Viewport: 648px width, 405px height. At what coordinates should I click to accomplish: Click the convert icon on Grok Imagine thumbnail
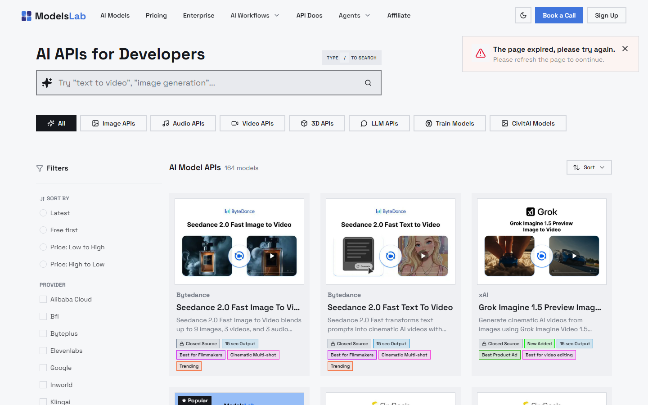(542, 256)
